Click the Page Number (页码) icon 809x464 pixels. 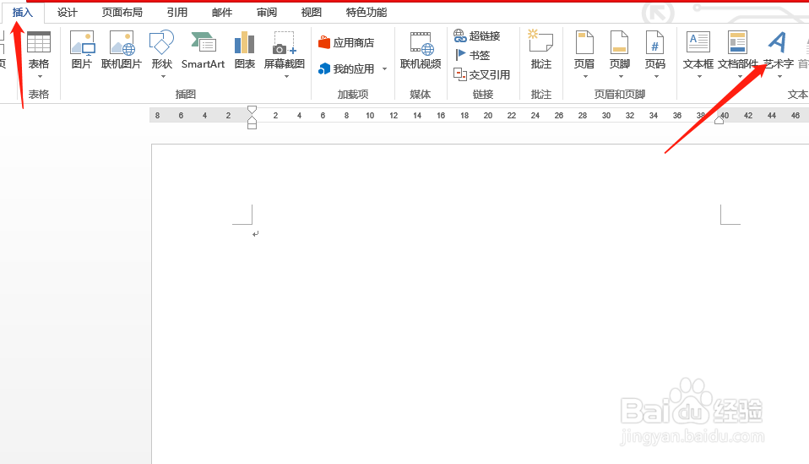pyautogui.click(x=654, y=42)
